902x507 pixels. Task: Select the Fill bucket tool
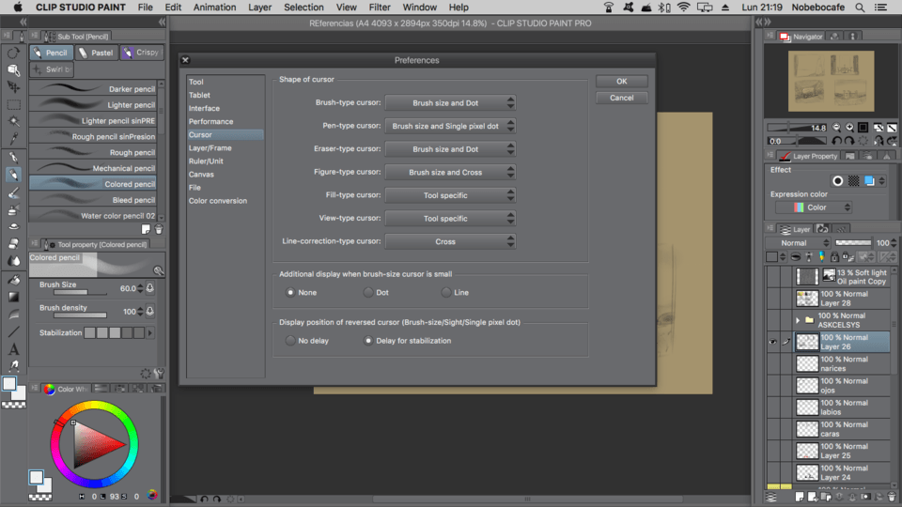13,280
